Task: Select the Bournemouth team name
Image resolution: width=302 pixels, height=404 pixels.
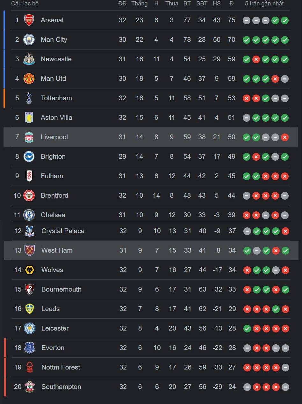Action: (x=61, y=289)
